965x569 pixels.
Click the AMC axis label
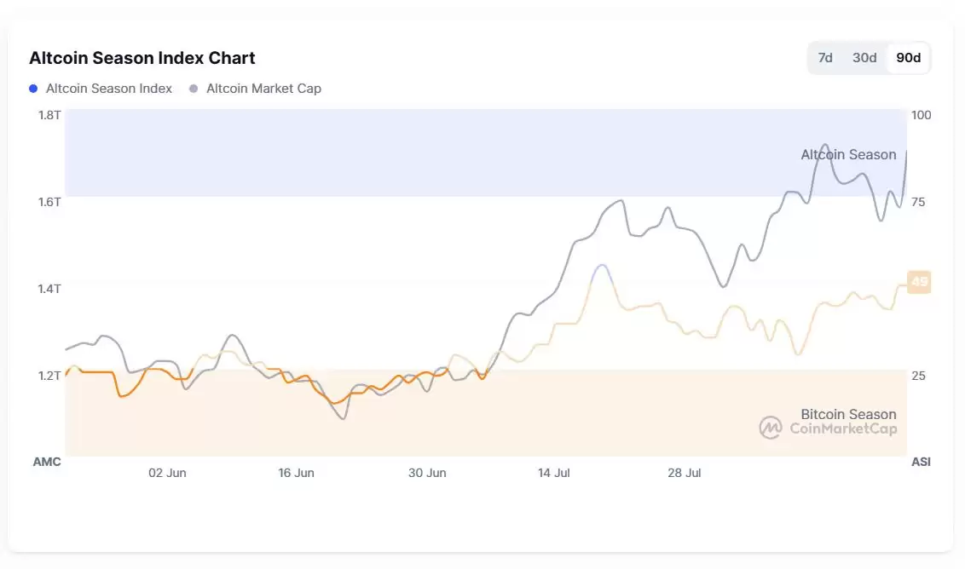point(47,462)
